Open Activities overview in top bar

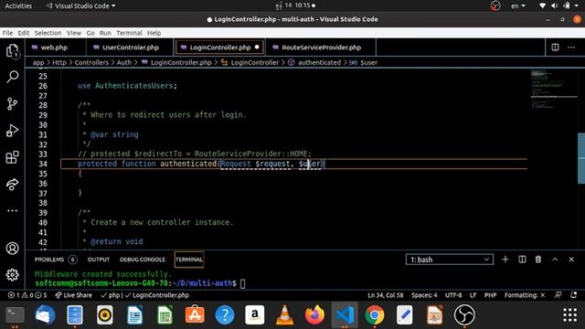[x=18, y=5]
